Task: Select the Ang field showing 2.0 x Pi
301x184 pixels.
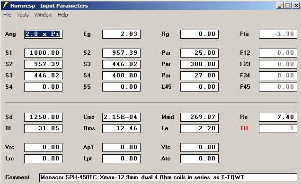Action: point(43,34)
